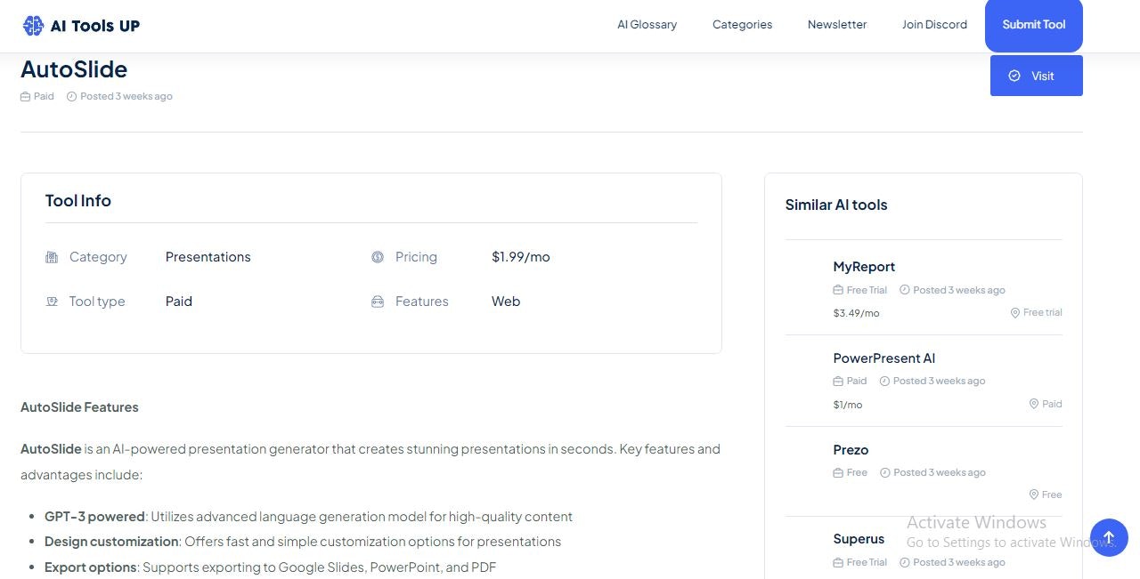Click the Paid tag icon under AutoSlide title
Screen dimensions: 1140x579
[x=26, y=96]
